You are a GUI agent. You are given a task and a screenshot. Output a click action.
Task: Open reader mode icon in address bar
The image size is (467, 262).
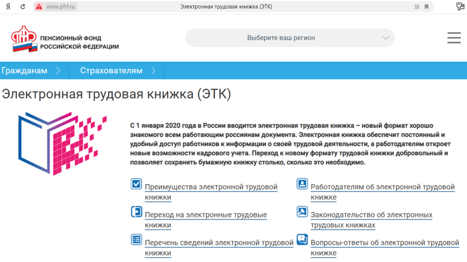[x=417, y=6]
